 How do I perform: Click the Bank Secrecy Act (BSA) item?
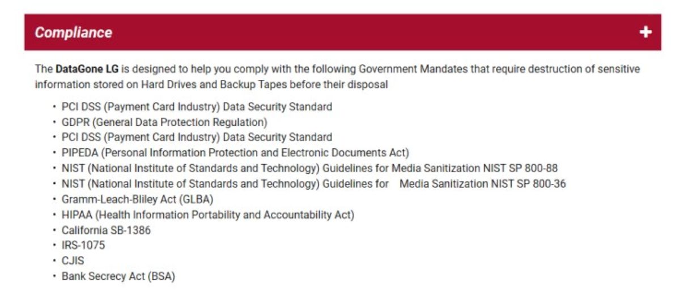(x=118, y=277)
